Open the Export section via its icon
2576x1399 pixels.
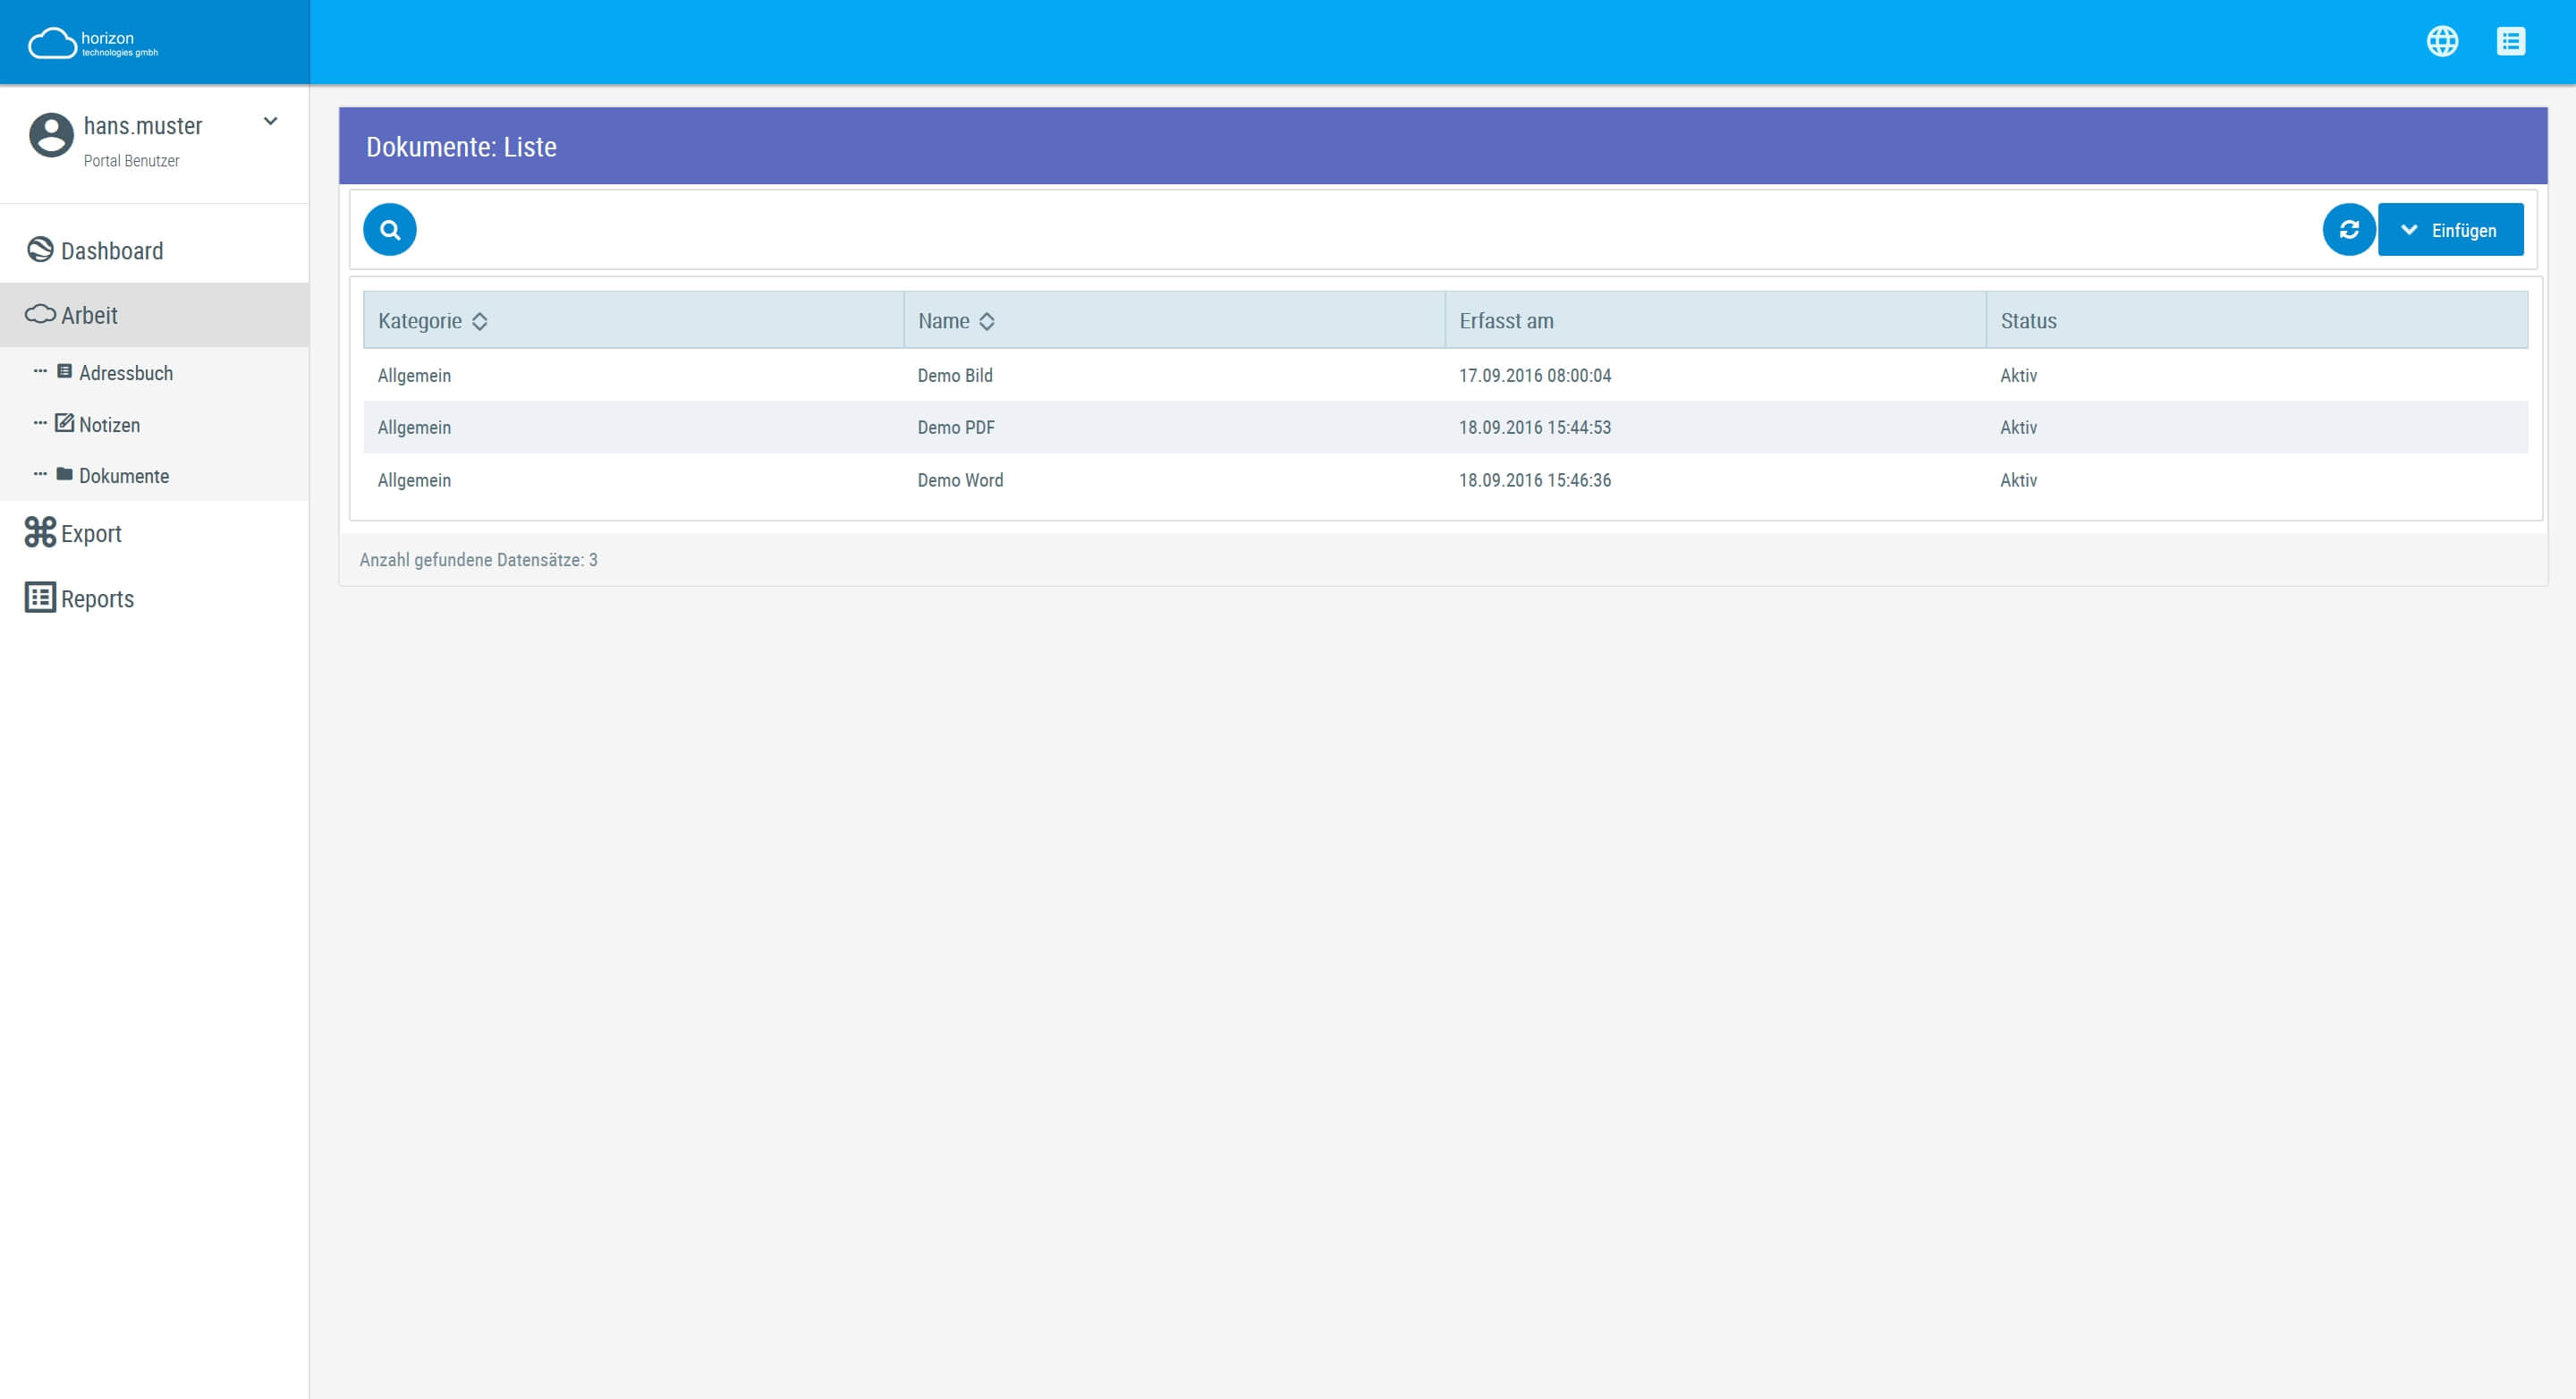click(x=39, y=532)
